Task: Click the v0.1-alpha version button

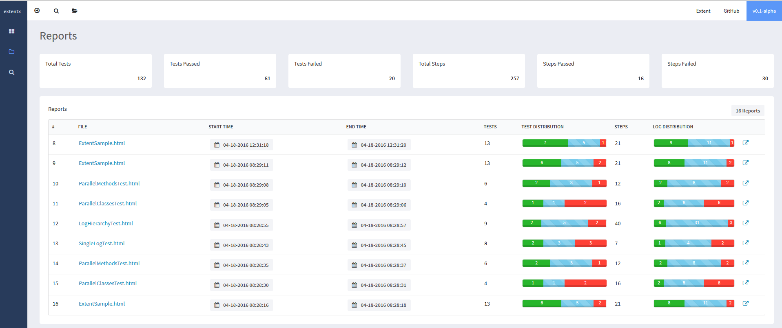Action: (x=764, y=11)
